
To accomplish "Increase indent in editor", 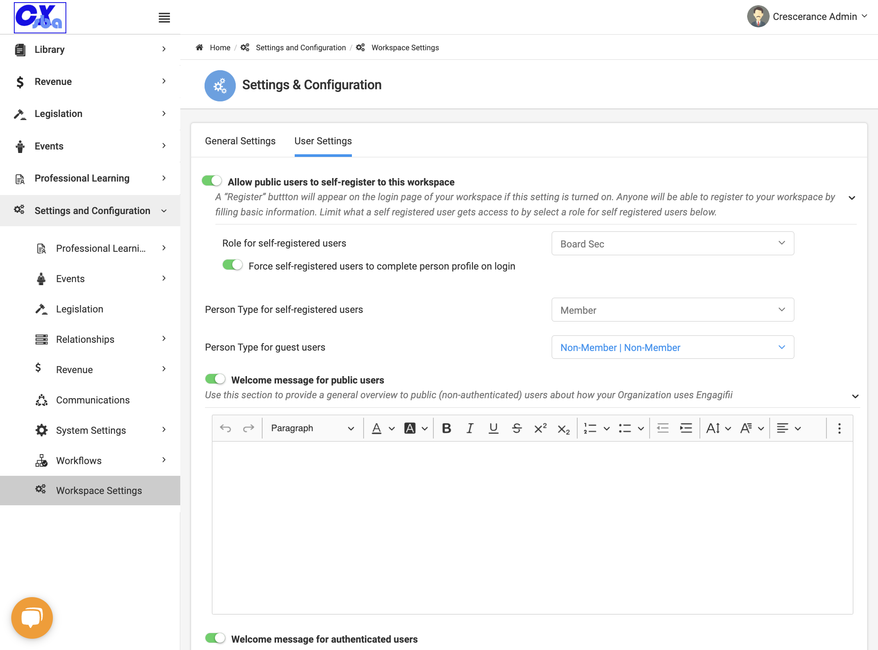I will [686, 428].
